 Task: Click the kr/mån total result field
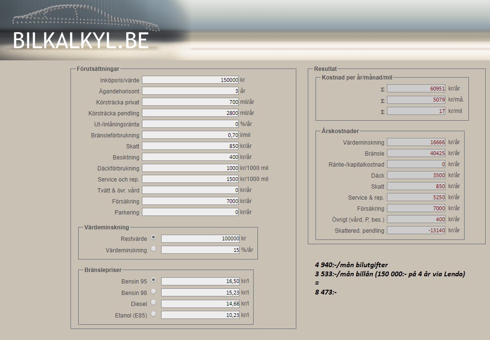(416, 100)
